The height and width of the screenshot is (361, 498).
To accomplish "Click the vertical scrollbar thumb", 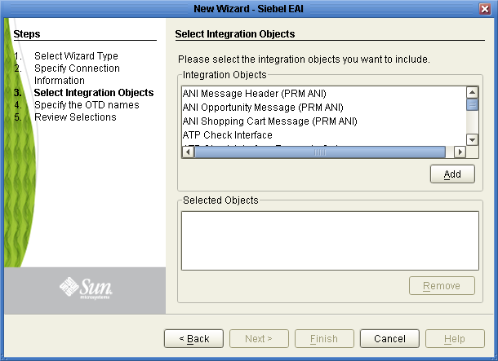I will 472,104.
